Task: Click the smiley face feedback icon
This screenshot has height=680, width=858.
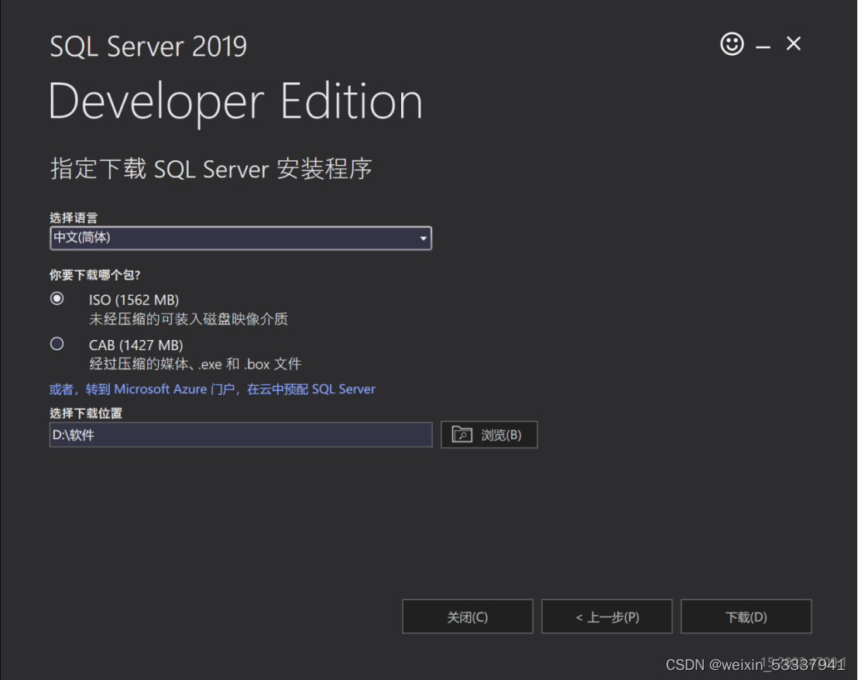Action: click(x=732, y=44)
